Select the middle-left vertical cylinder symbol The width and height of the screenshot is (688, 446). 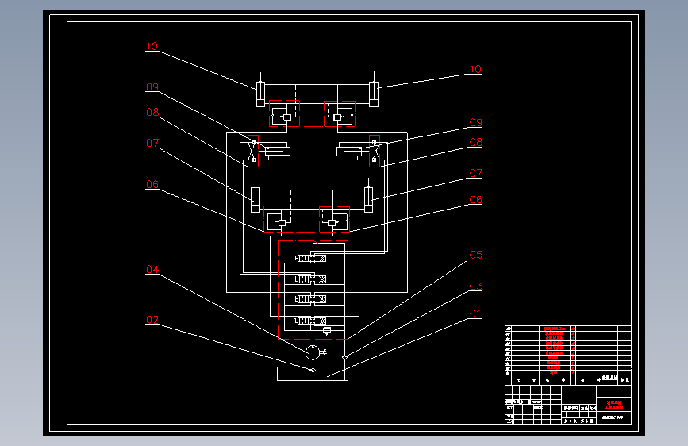tap(256, 195)
